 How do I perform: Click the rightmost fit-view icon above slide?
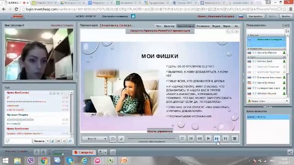[237, 32]
